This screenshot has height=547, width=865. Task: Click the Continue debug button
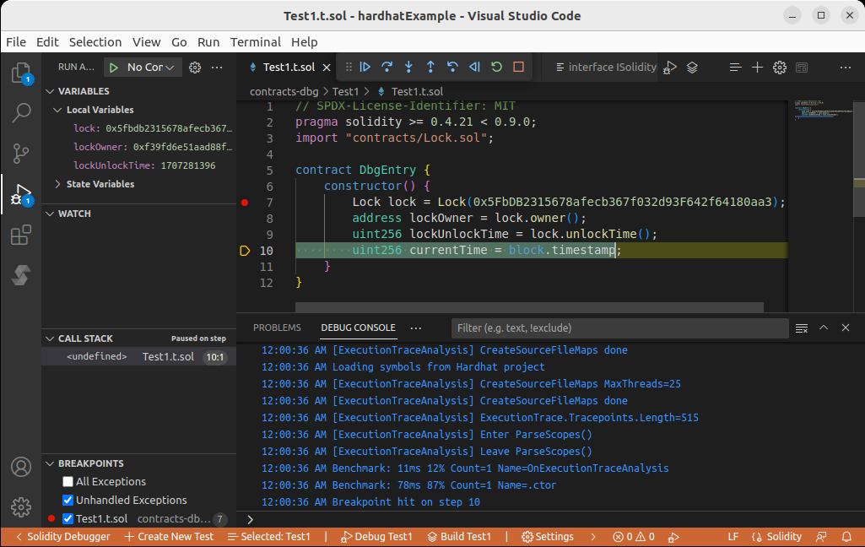click(x=365, y=68)
